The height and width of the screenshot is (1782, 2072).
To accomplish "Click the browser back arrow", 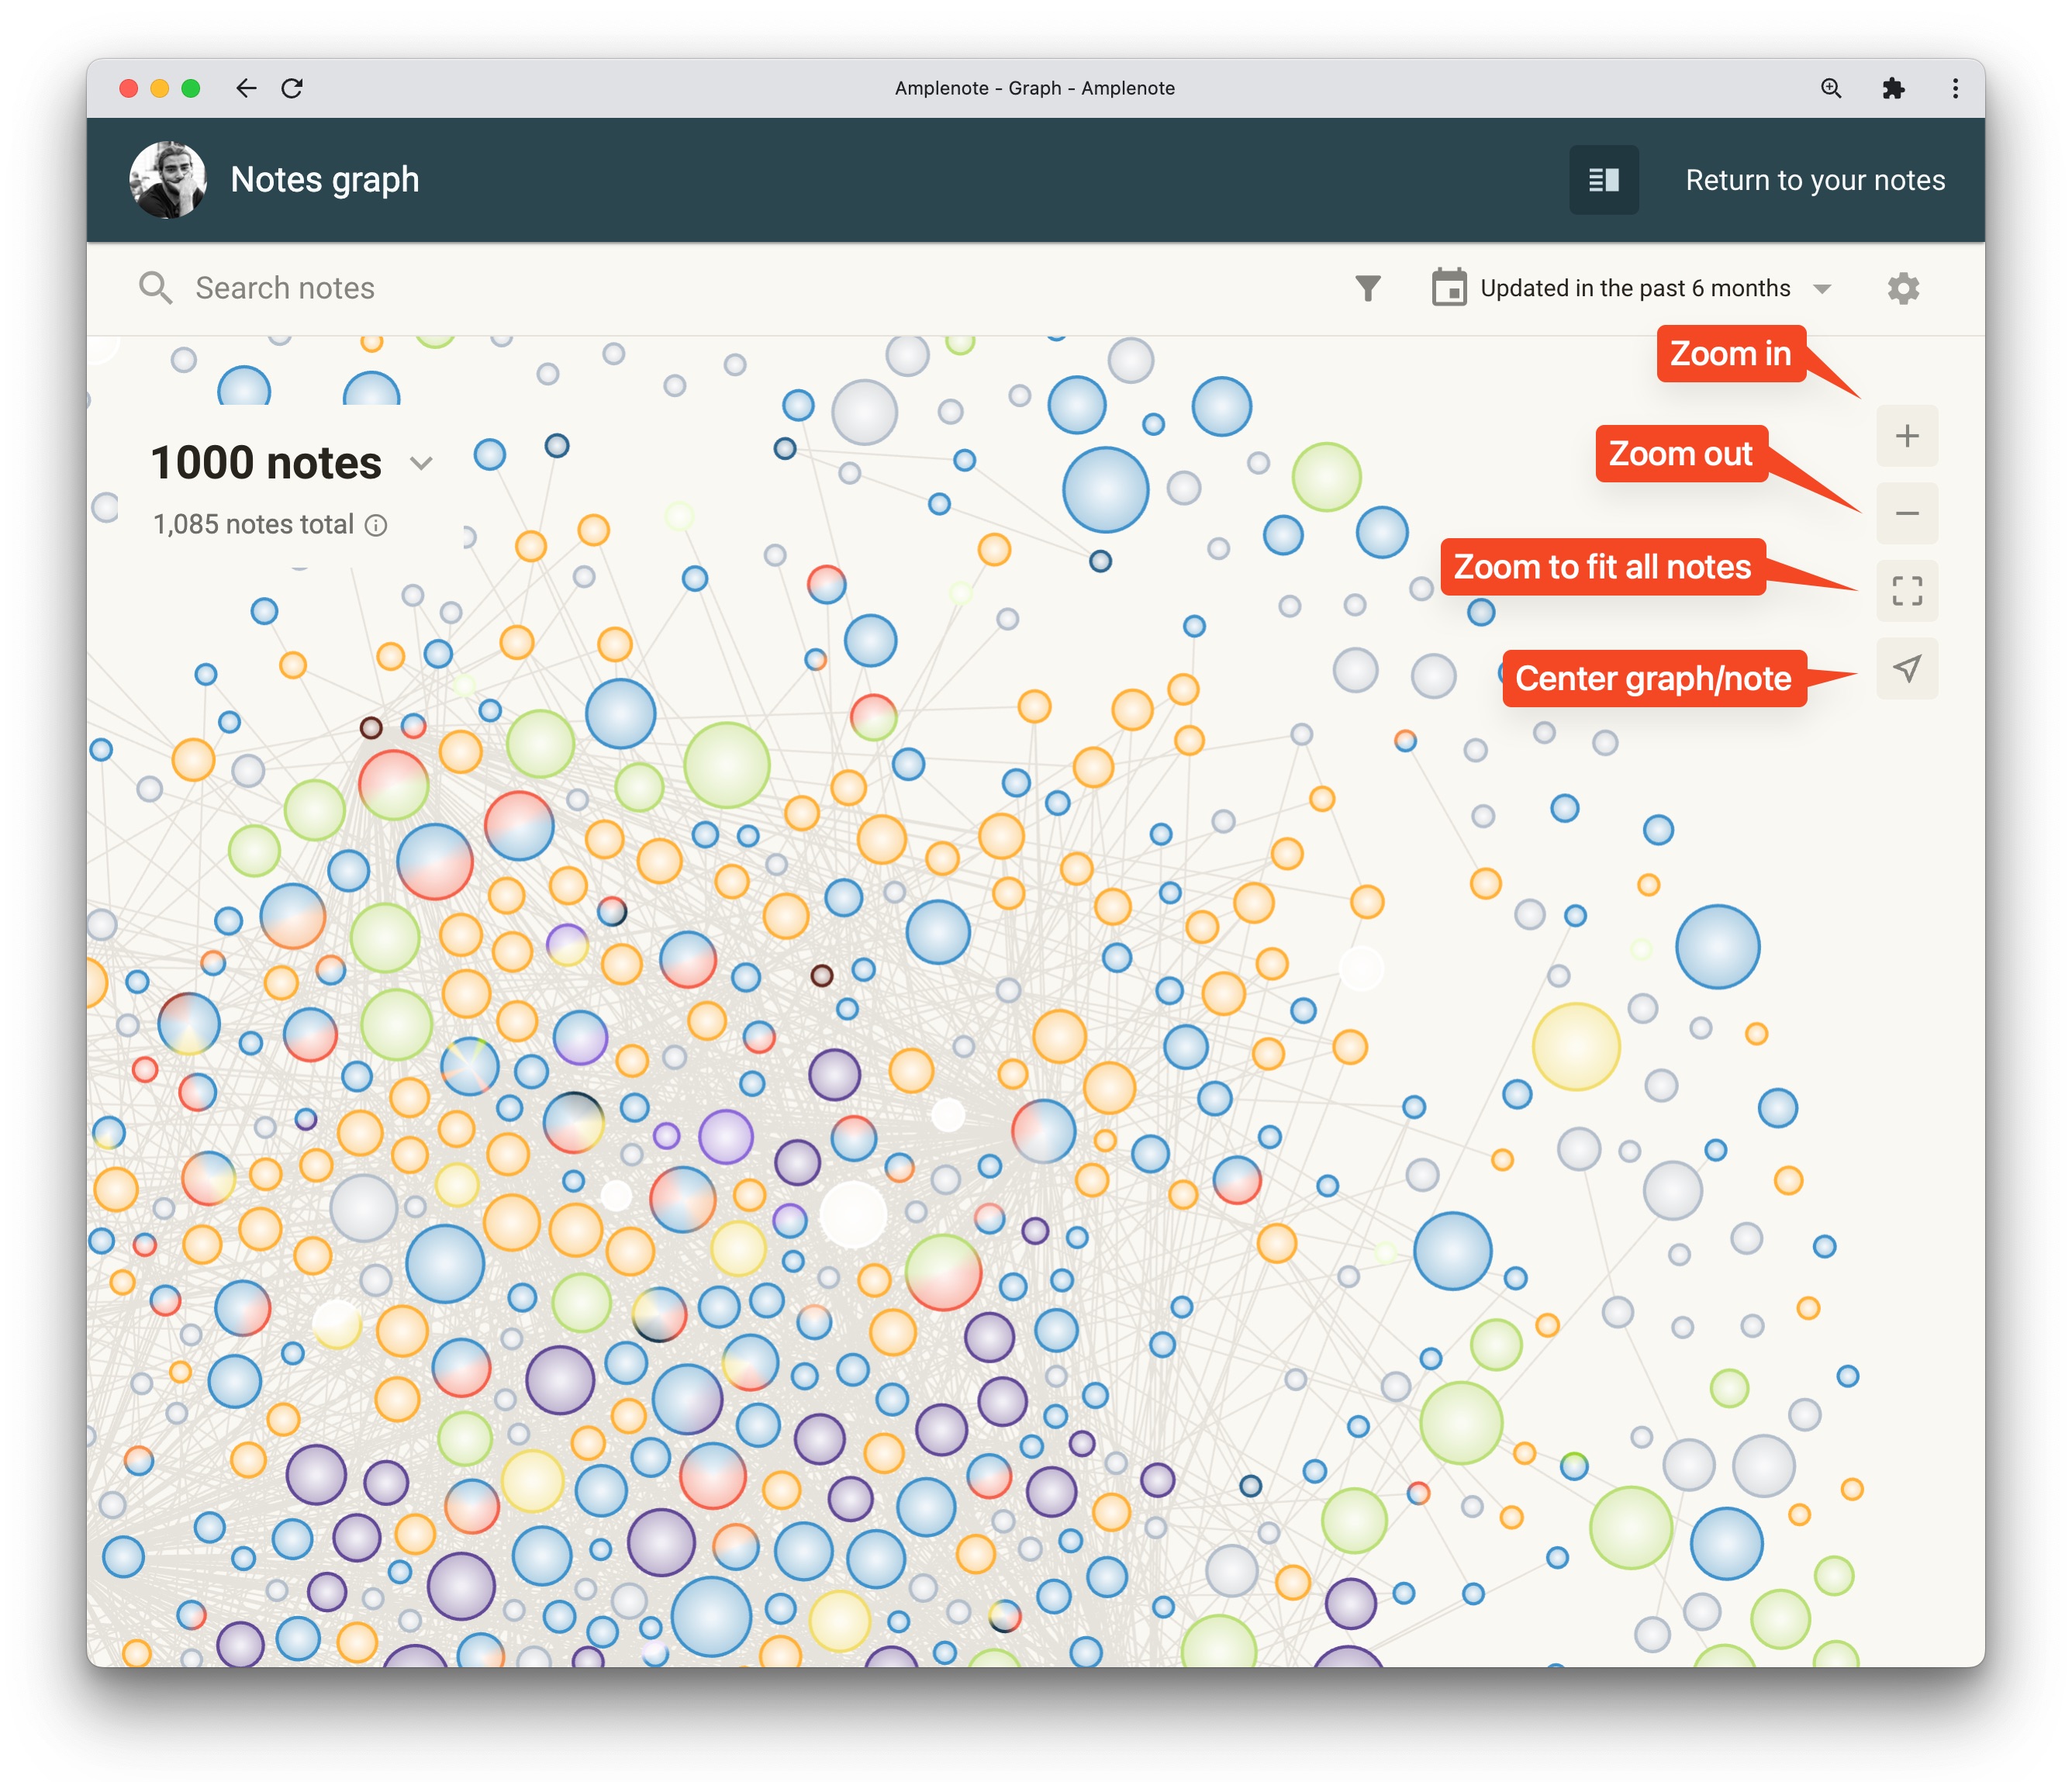I will point(246,88).
